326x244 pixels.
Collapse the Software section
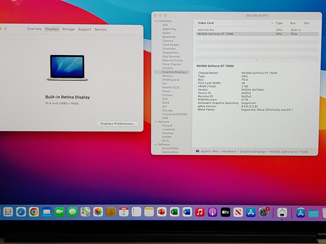pos(156,145)
